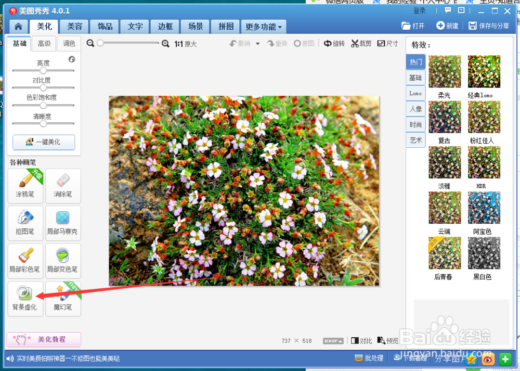Open the 美化教程 tutorial button
Image resolution: width=520 pixels, height=371 pixels.
coord(44,339)
